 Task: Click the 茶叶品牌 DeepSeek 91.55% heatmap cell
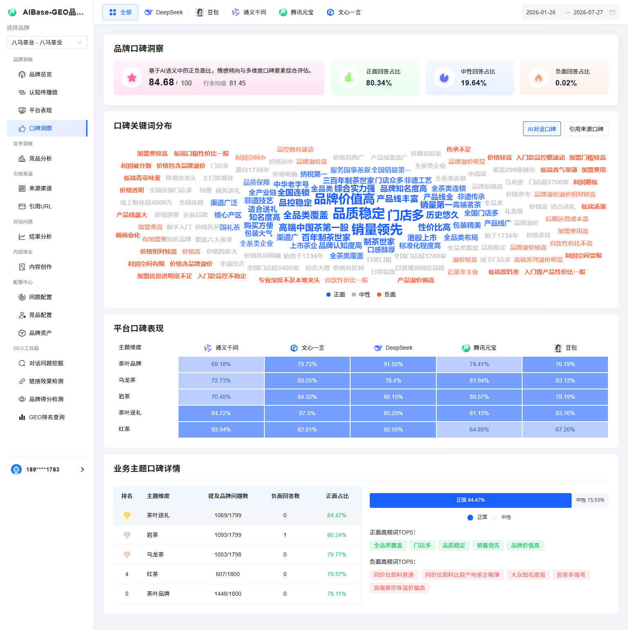coord(393,364)
